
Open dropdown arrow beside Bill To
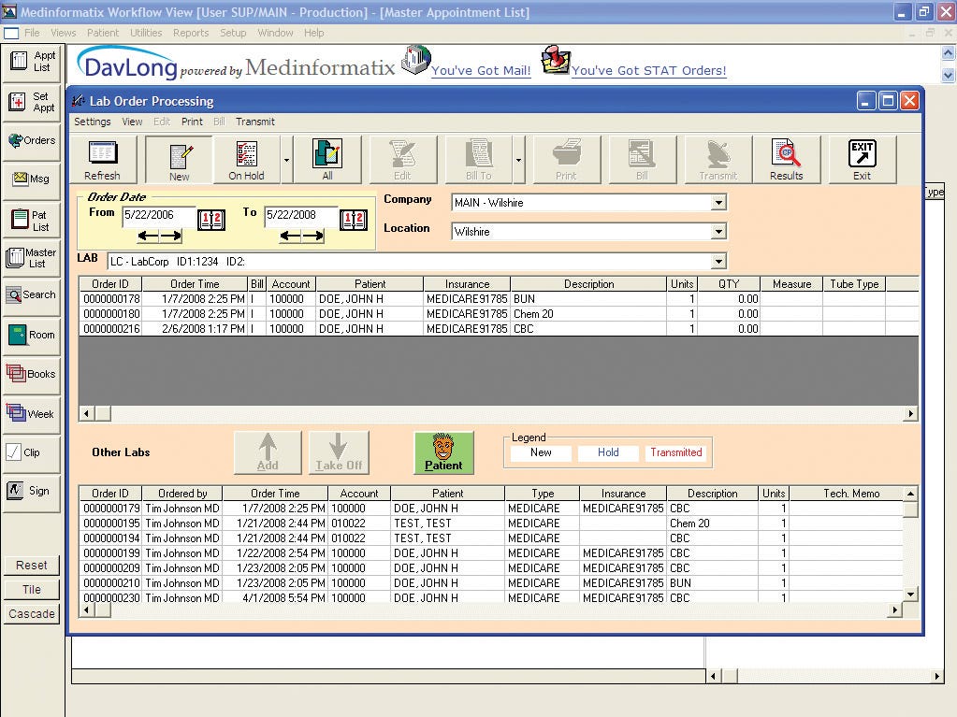[519, 161]
